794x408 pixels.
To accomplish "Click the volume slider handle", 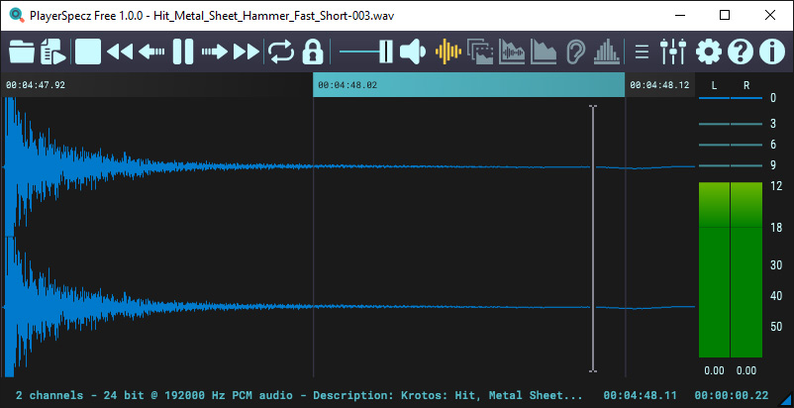I will click(x=385, y=51).
